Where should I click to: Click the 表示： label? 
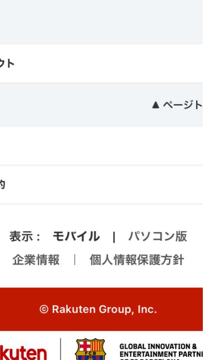[25, 237]
